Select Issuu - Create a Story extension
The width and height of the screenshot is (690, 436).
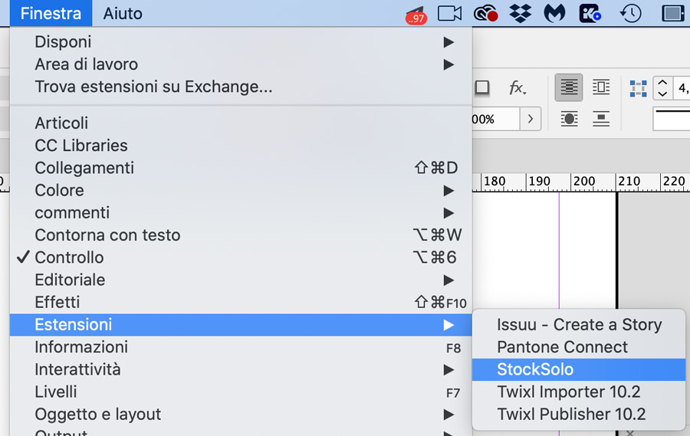(579, 325)
